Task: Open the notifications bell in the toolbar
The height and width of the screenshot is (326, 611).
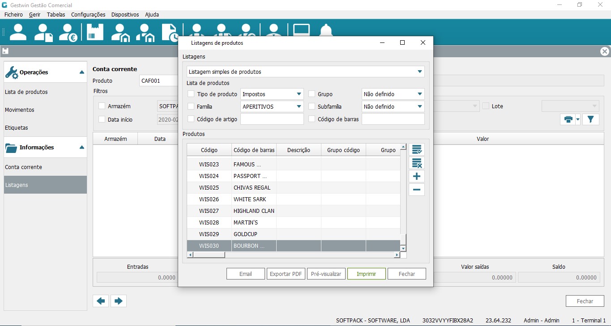Action: tap(326, 32)
